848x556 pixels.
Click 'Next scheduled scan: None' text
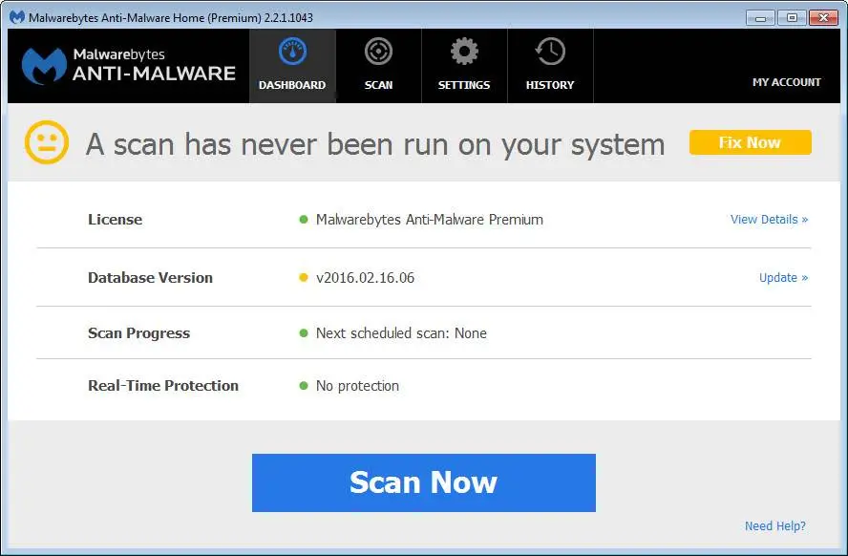[401, 333]
